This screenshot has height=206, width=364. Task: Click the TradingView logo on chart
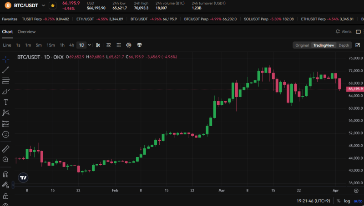click(23, 178)
